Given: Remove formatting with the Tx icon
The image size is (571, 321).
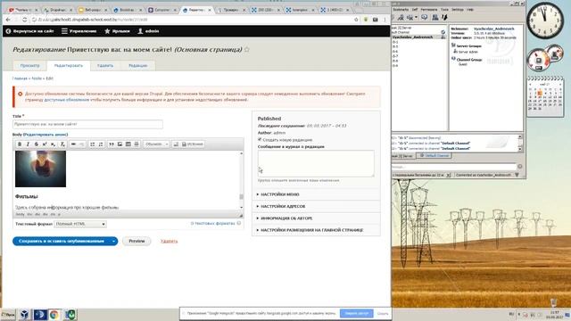Looking at the screenshot, I should (62, 144).
